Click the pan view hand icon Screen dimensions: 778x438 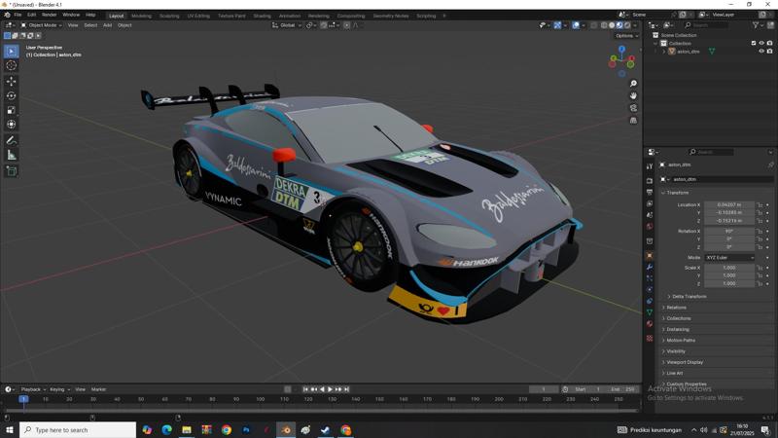(633, 95)
